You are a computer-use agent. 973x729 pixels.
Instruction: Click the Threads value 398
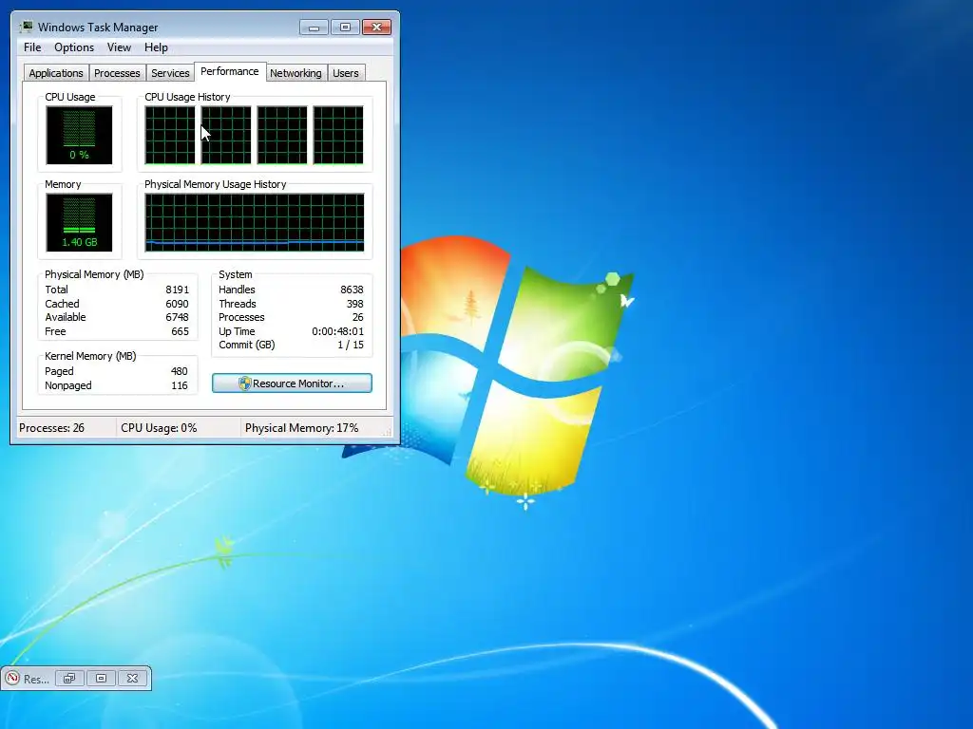tap(355, 304)
